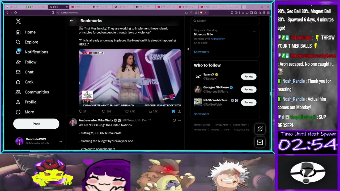Follow Georges St-Pierre account
This screenshot has width=340, height=191.
click(249, 89)
